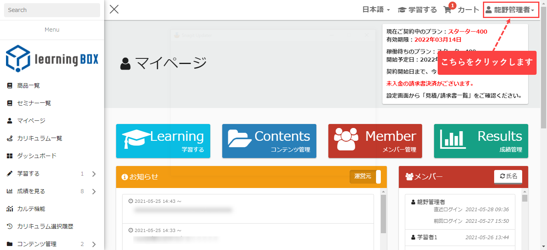Open カルテ機能 from sidebar
Screen dimensions: 547x250
(x=31, y=209)
